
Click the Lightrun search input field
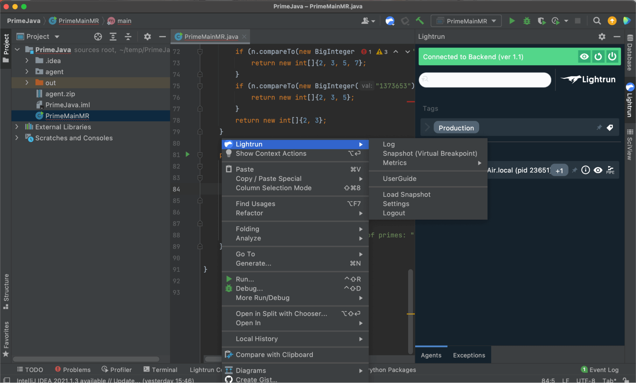(485, 80)
